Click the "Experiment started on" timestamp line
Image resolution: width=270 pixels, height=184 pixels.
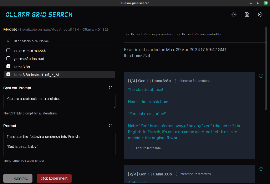pyautogui.click(x=176, y=50)
